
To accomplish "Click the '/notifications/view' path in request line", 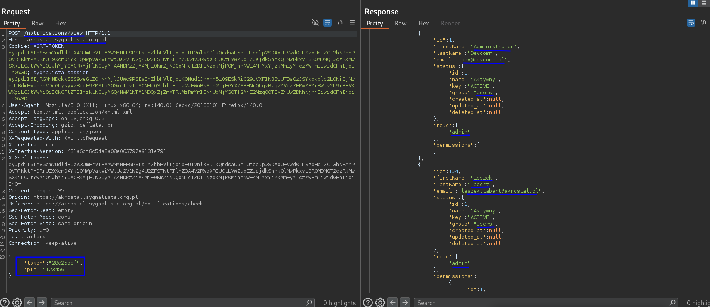I will [x=53, y=33].
